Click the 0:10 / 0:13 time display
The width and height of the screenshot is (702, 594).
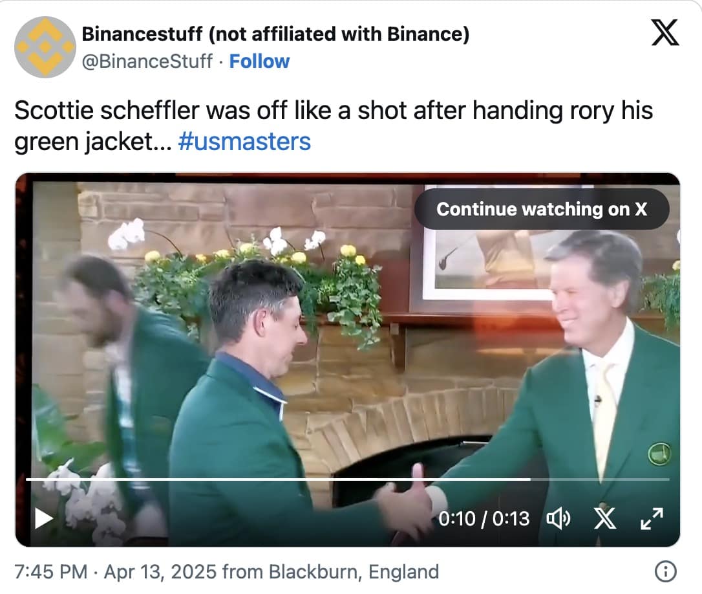(484, 518)
